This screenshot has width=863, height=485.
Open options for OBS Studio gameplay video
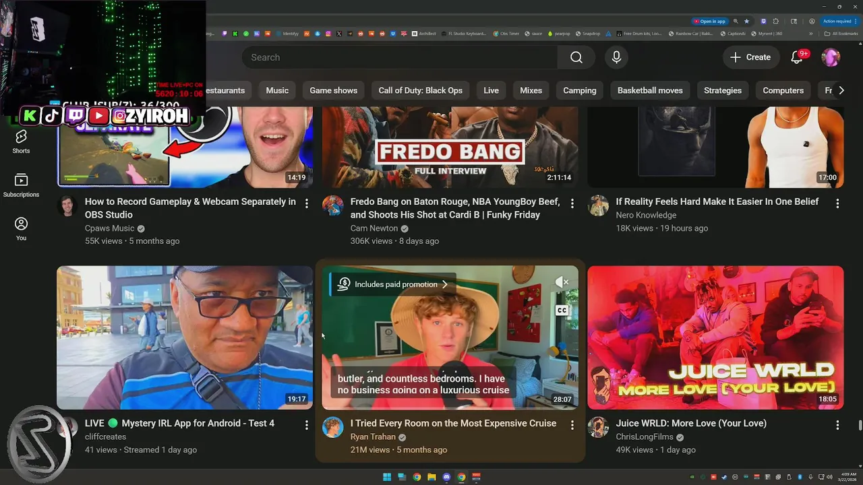click(x=307, y=203)
